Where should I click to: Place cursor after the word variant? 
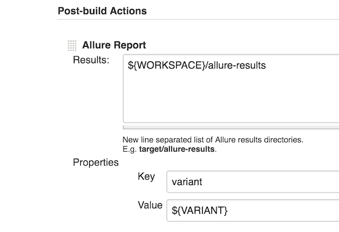(202, 182)
